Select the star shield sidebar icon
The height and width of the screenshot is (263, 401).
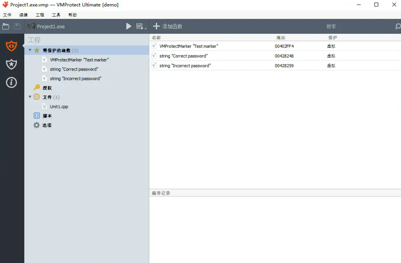(x=12, y=64)
